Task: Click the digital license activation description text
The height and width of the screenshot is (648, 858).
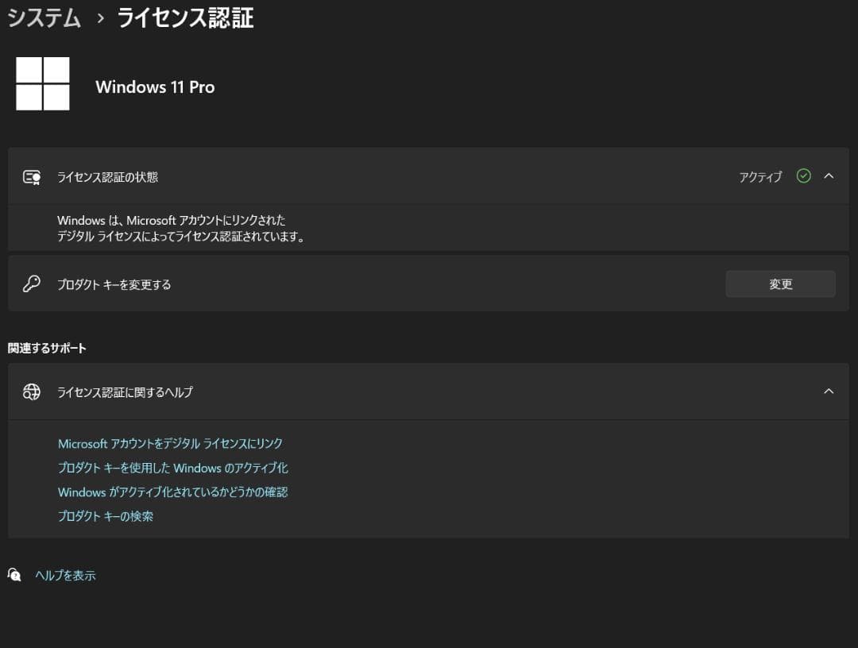Action: click(x=181, y=228)
